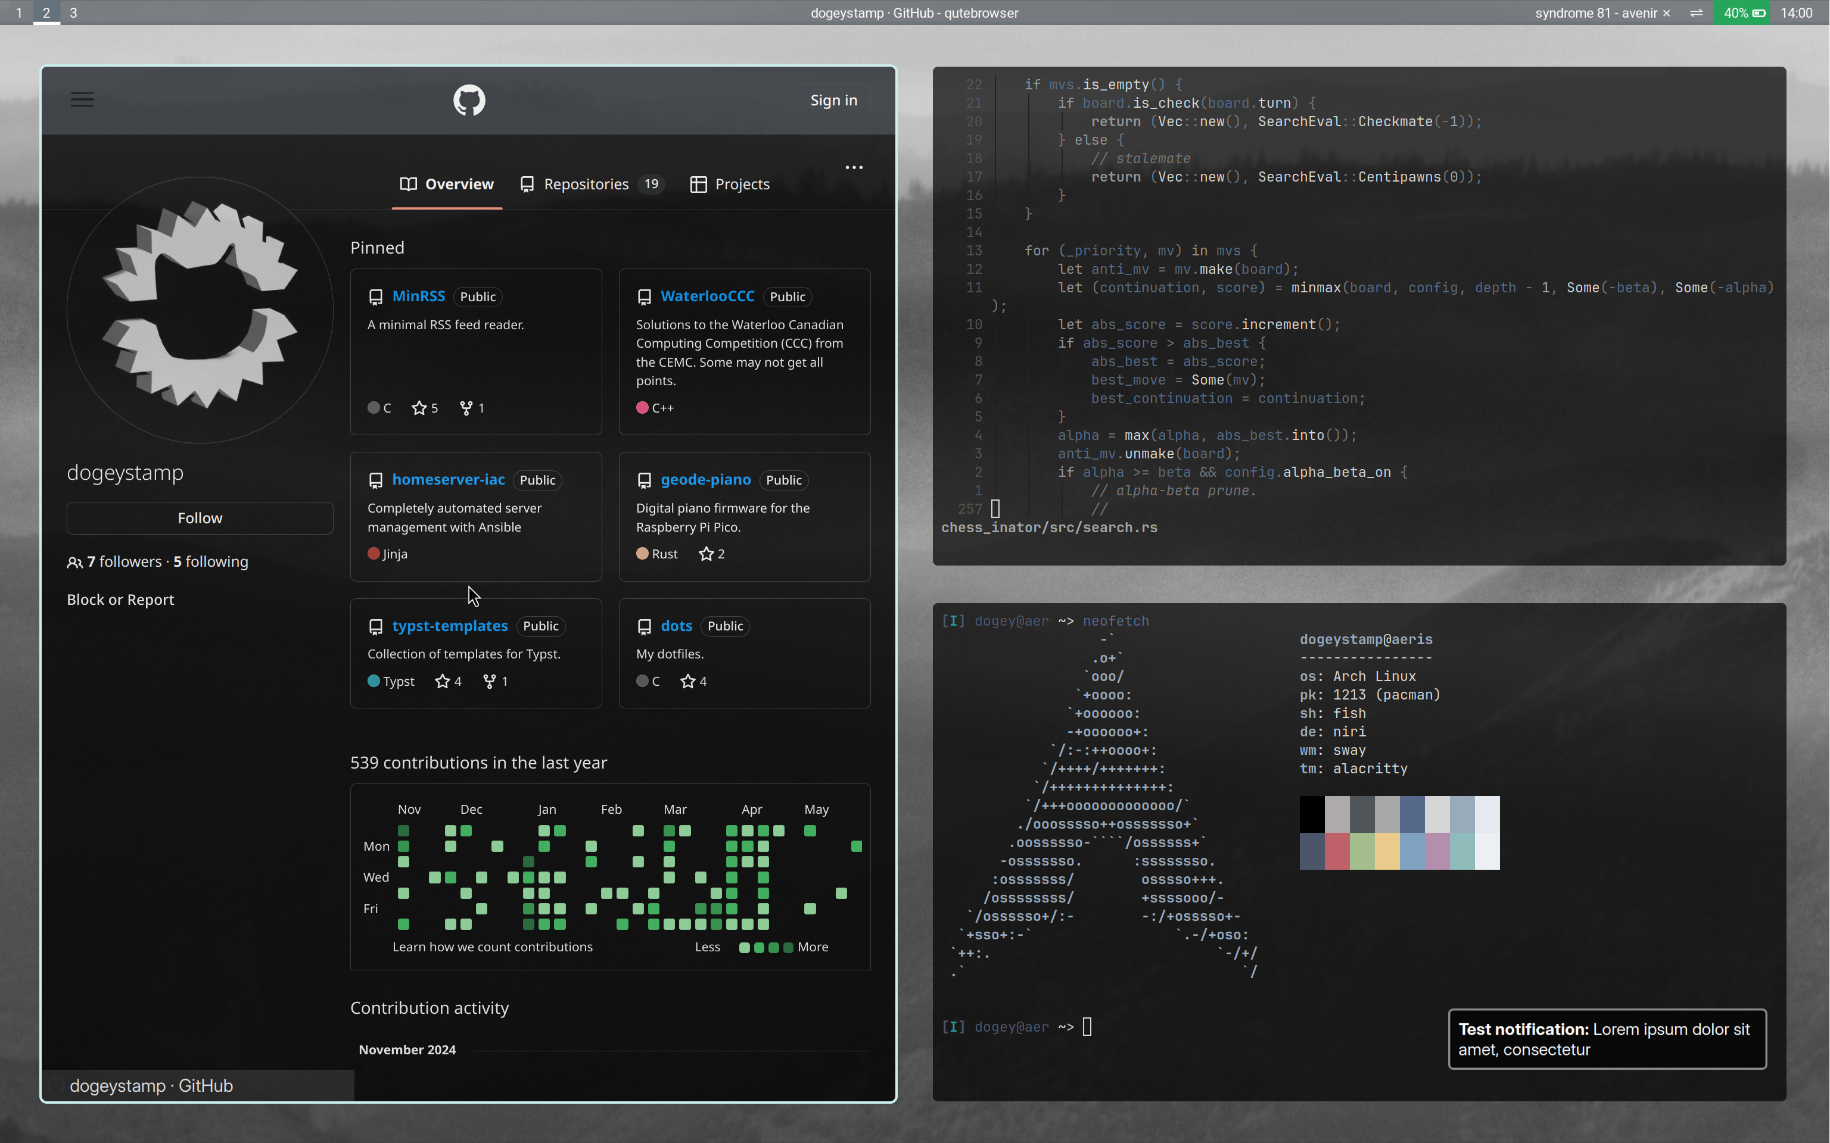The image size is (1830, 1143).
Task: Click the November 2024 activity heading
Action: (x=407, y=1050)
